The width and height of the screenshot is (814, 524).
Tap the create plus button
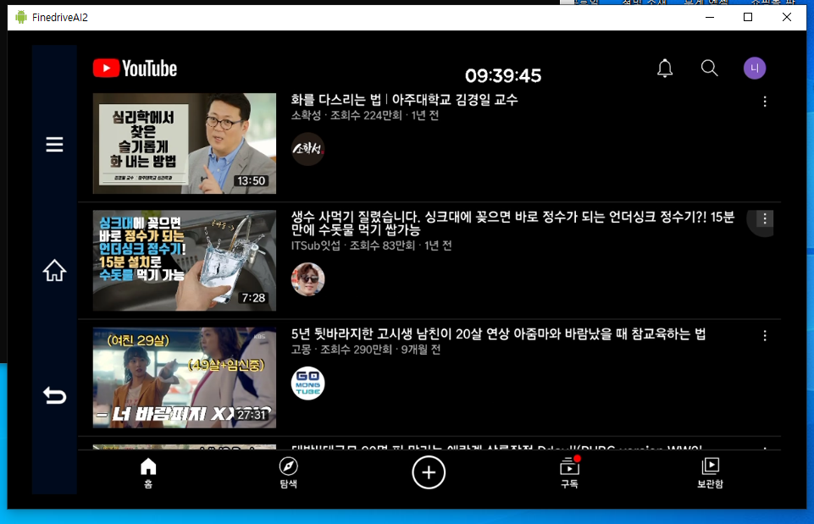429,472
